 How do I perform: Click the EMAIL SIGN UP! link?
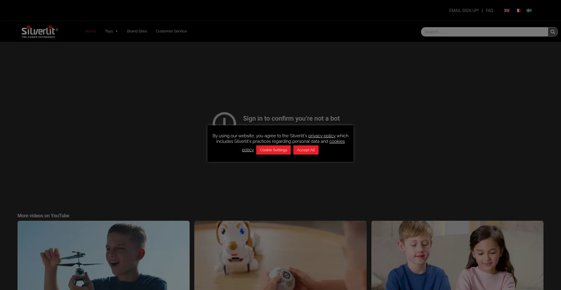pos(464,11)
